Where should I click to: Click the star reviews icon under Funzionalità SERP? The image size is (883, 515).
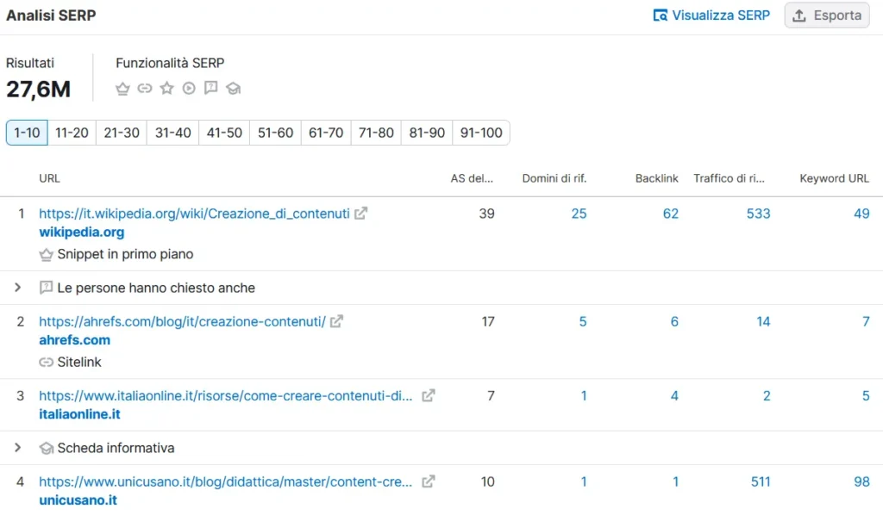click(166, 88)
